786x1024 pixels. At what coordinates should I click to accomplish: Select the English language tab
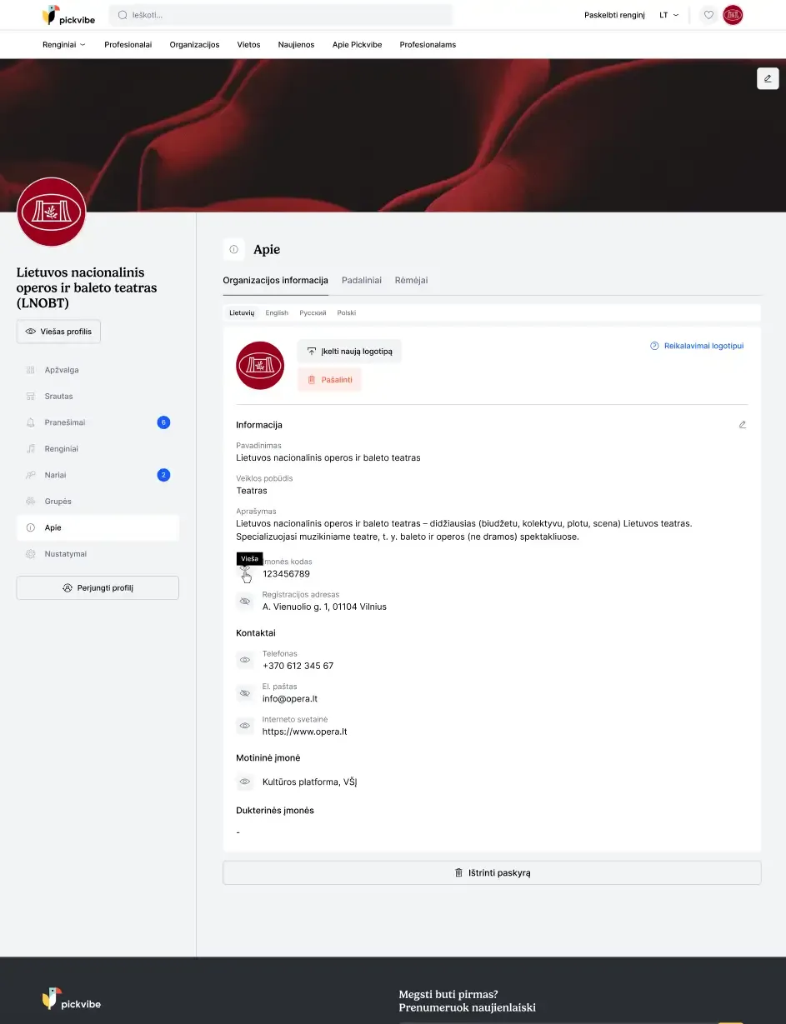tap(277, 313)
